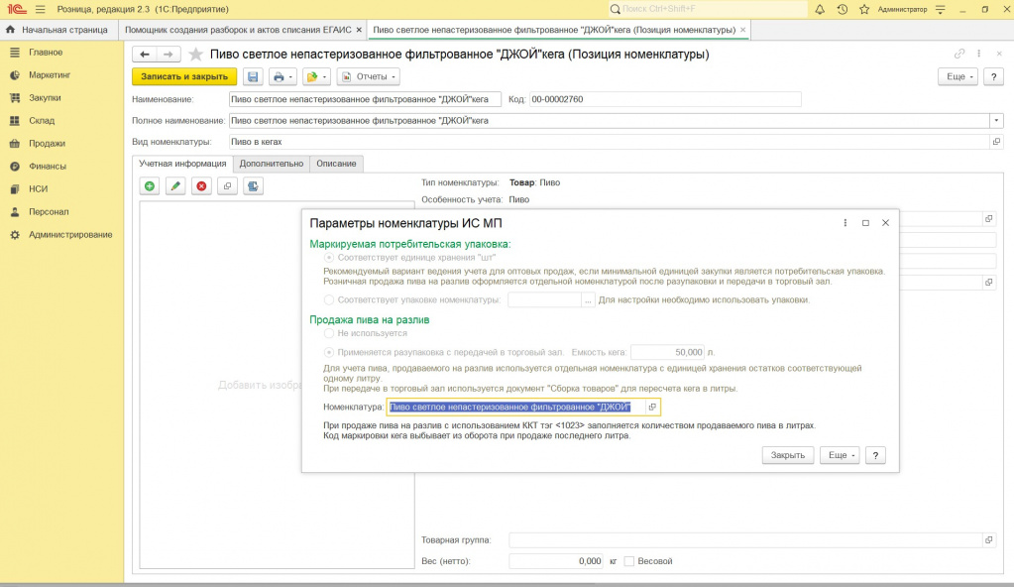
Task: Open notifications bell in title bar
Action: coord(820,9)
